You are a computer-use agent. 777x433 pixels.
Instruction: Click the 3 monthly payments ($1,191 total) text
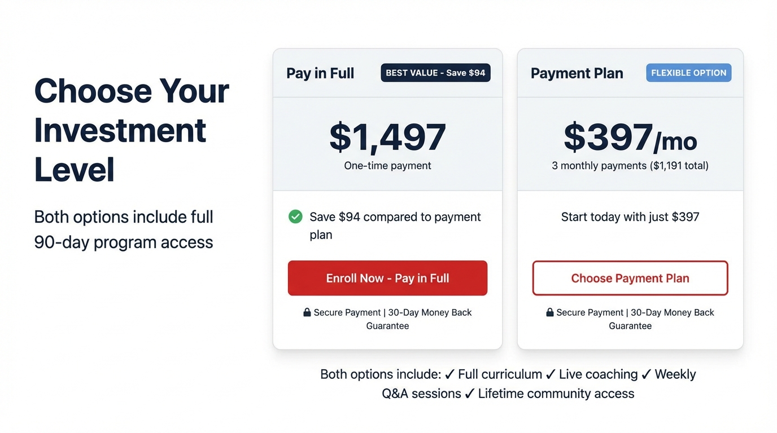tap(630, 166)
